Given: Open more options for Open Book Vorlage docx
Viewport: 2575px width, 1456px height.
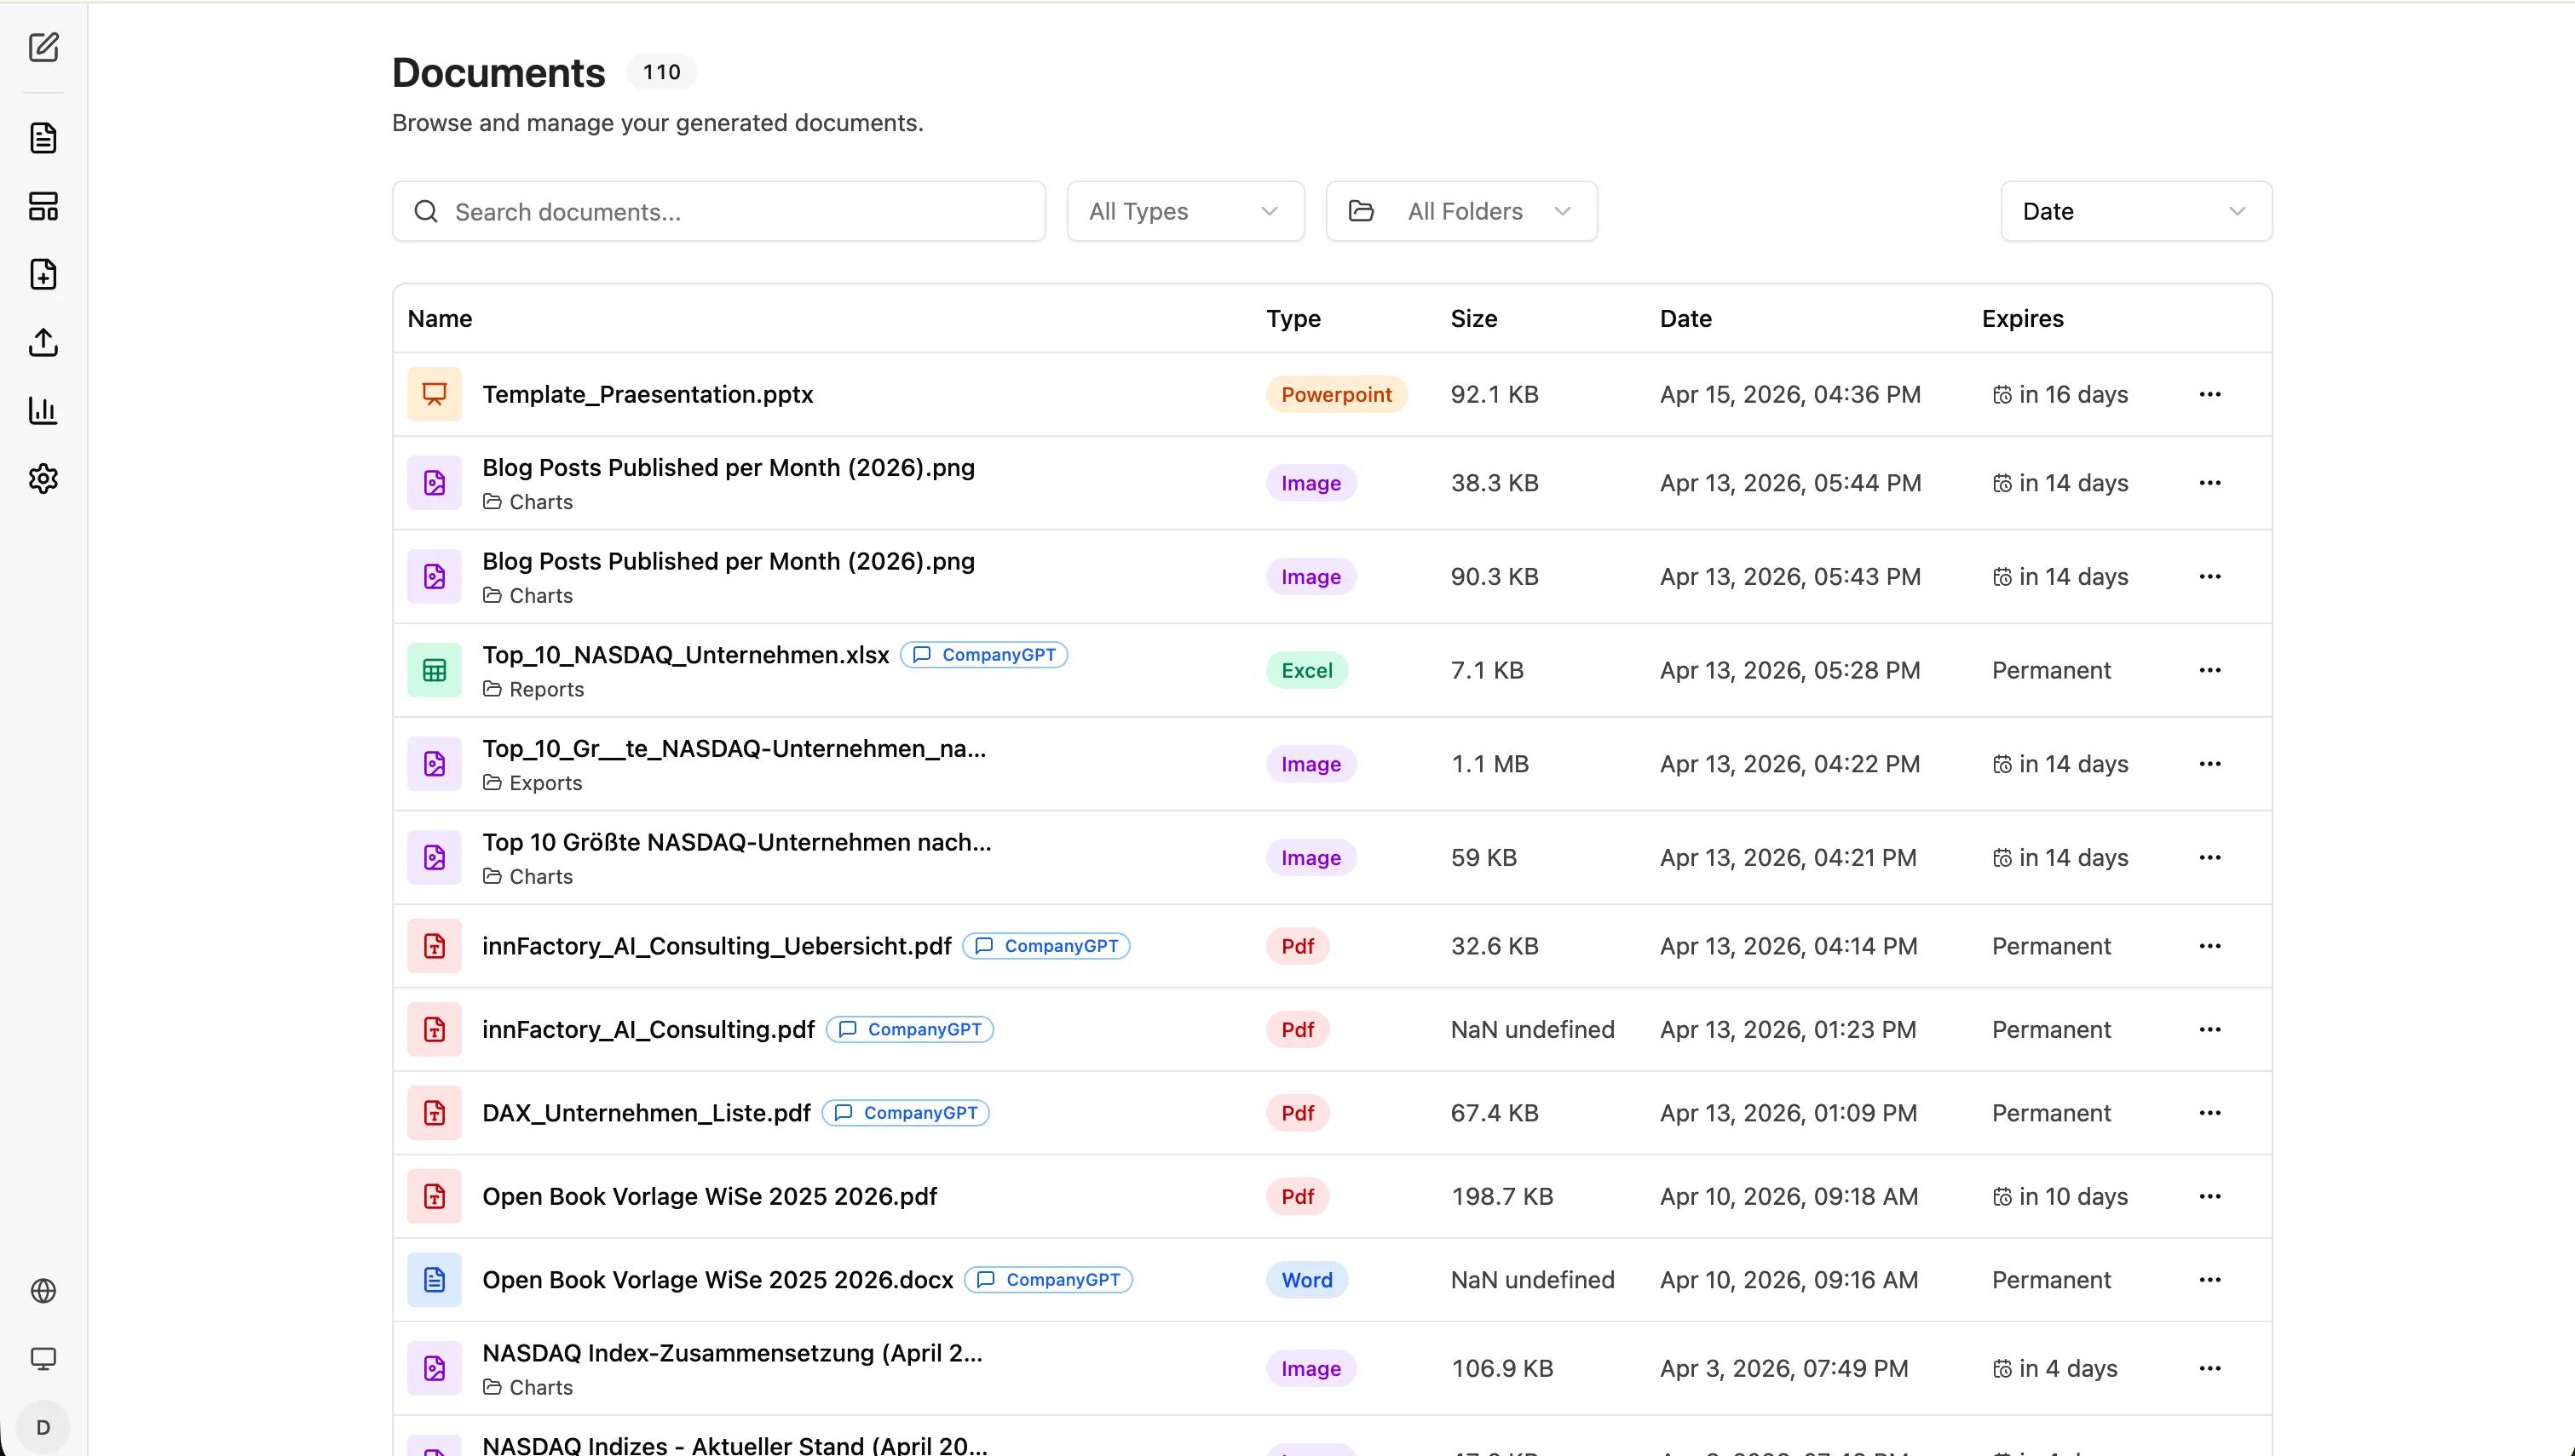Looking at the screenshot, I should point(2209,1280).
